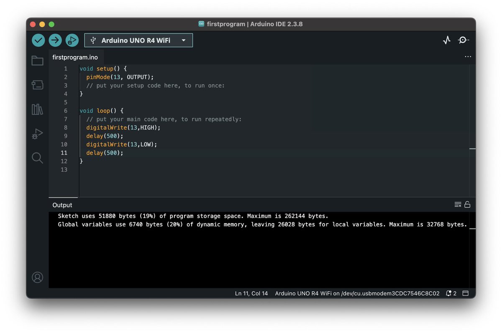Click the Verify sketch checkmark button

click(x=38, y=40)
